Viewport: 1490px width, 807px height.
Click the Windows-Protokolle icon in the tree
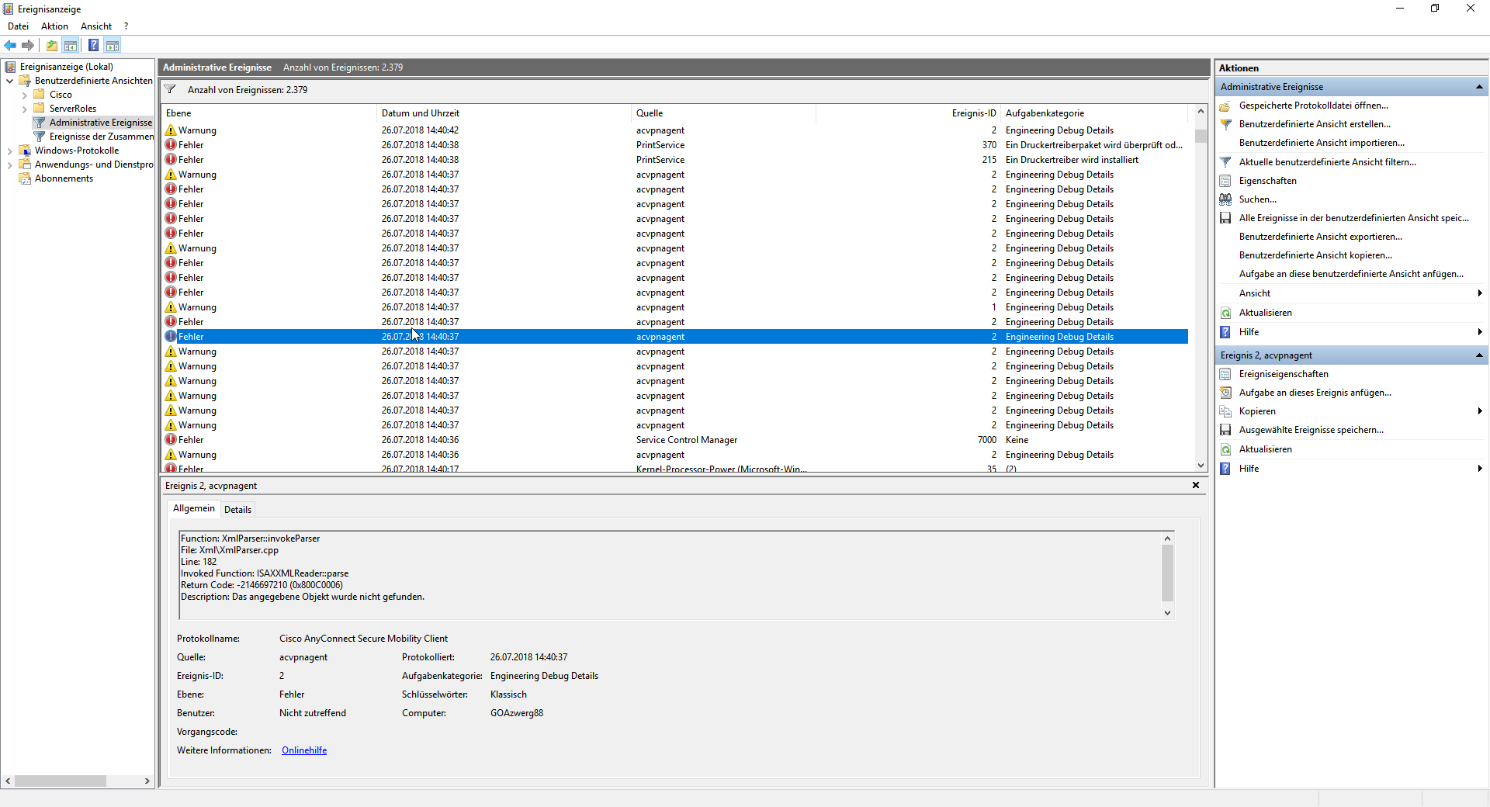tap(24, 151)
